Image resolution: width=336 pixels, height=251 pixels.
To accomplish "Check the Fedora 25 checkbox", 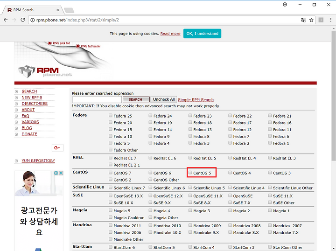I will click(x=110, y=115).
